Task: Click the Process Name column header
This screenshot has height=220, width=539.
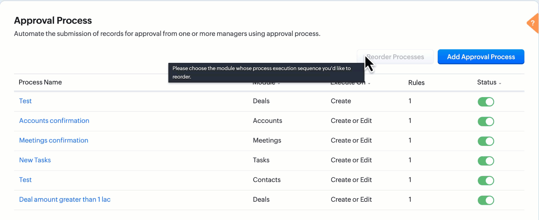Action: coord(40,82)
